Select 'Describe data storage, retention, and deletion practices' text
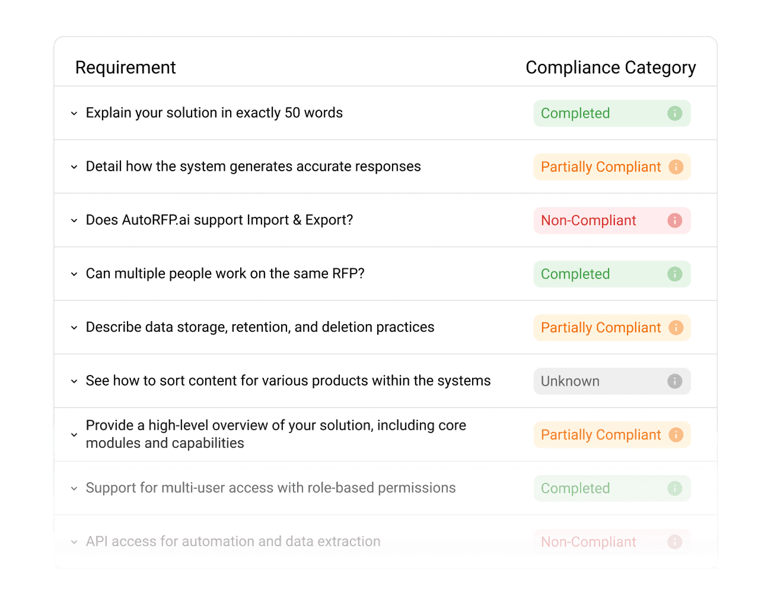This screenshot has width=771, height=609. pos(260,327)
